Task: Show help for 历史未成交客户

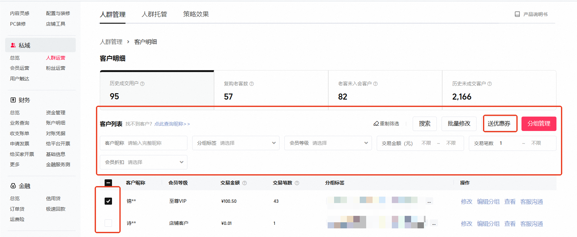Action: click(x=490, y=84)
